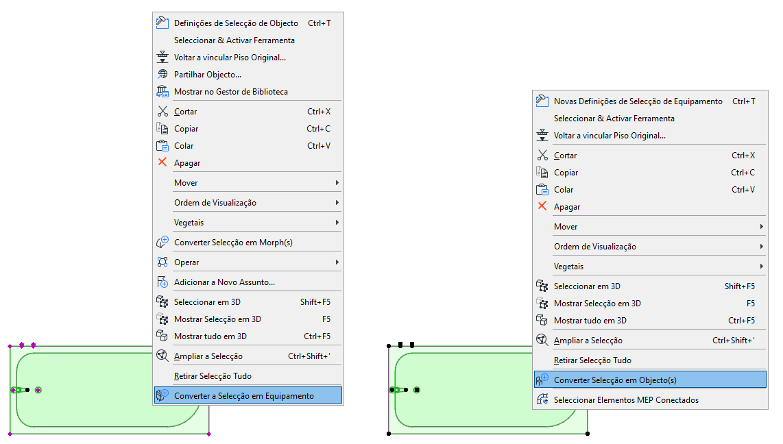This screenshot has height=444, width=783.
Task: Click the Ampliar a Selecção zoom icon, left menu
Action: pyautogui.click(x=162, y=356)
